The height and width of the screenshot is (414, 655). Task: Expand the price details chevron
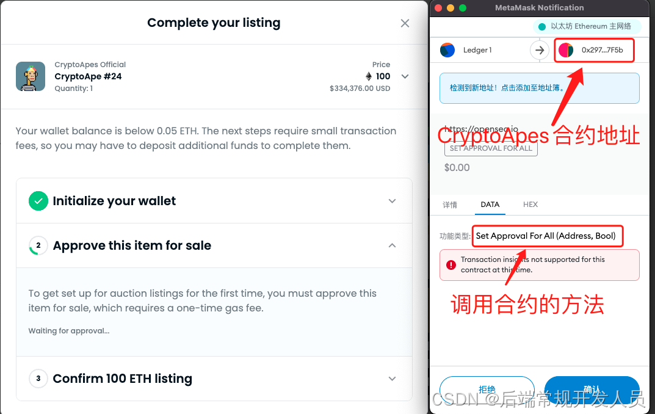(x=405, y=76)
